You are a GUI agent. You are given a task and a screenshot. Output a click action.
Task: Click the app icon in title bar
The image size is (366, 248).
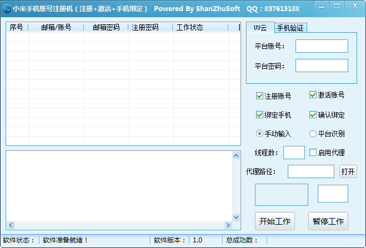7,9
